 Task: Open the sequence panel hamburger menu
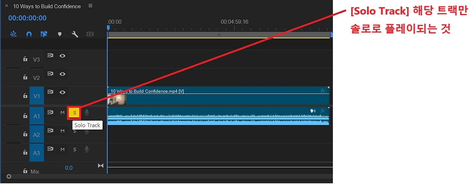click(91, 6)
